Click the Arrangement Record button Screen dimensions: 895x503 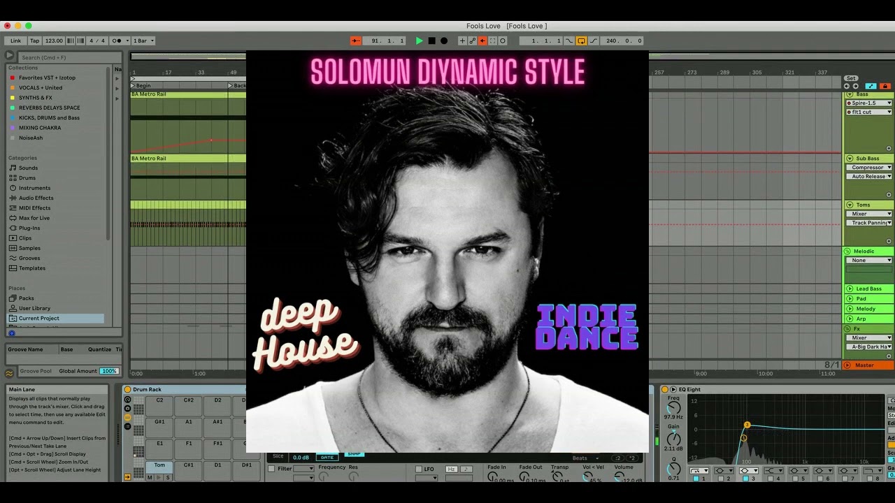tap(443, 41)
